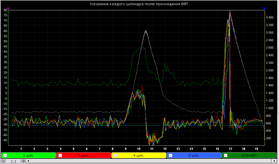Image resolution: width=279 pixels, height=164 pixels.
Task: Click the 80 label on left axis
Action: 5,10
